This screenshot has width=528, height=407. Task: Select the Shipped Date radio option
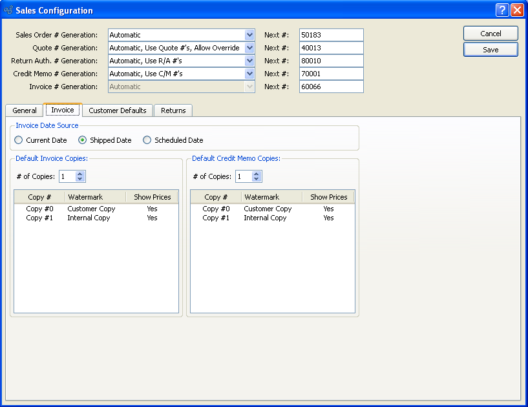point(82,140)
